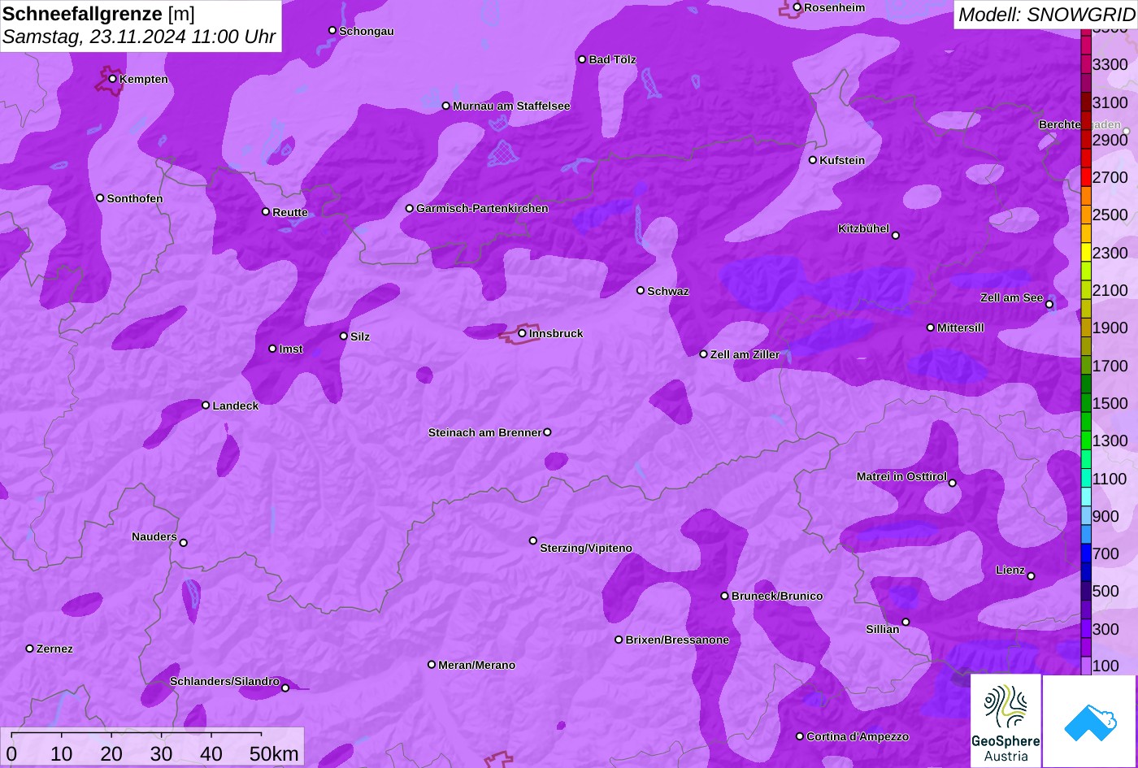Click the 'Brixen/Bressanone' label

click(x=677, y=640)
